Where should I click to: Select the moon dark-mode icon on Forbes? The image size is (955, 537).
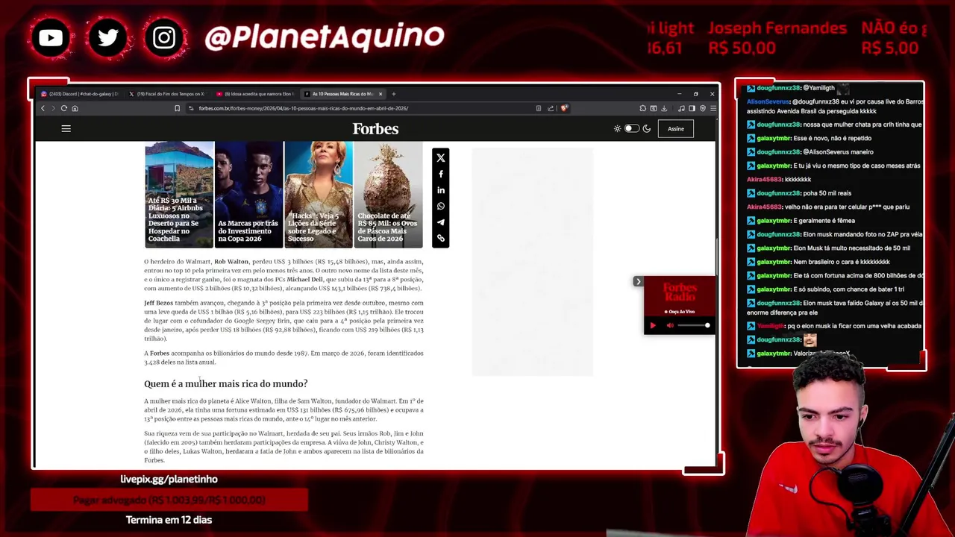point(646,129)
